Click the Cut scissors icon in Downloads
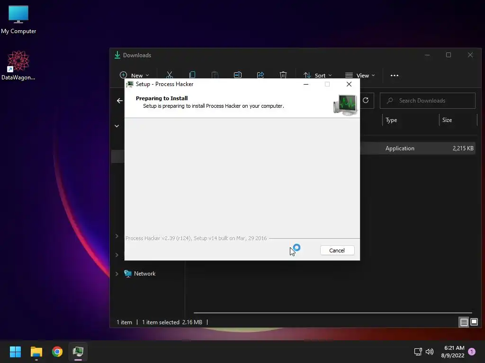The image size is (485, 363). click(x=170, y=75)
